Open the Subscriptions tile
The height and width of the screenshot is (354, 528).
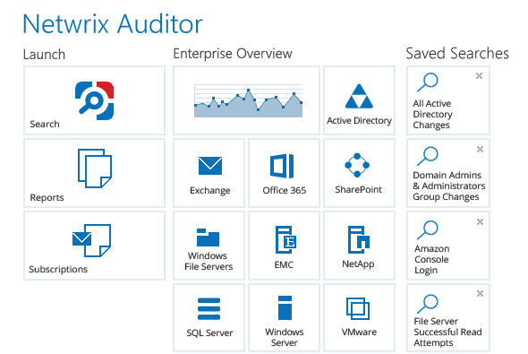pyautogui.click(x=94, y=246)
